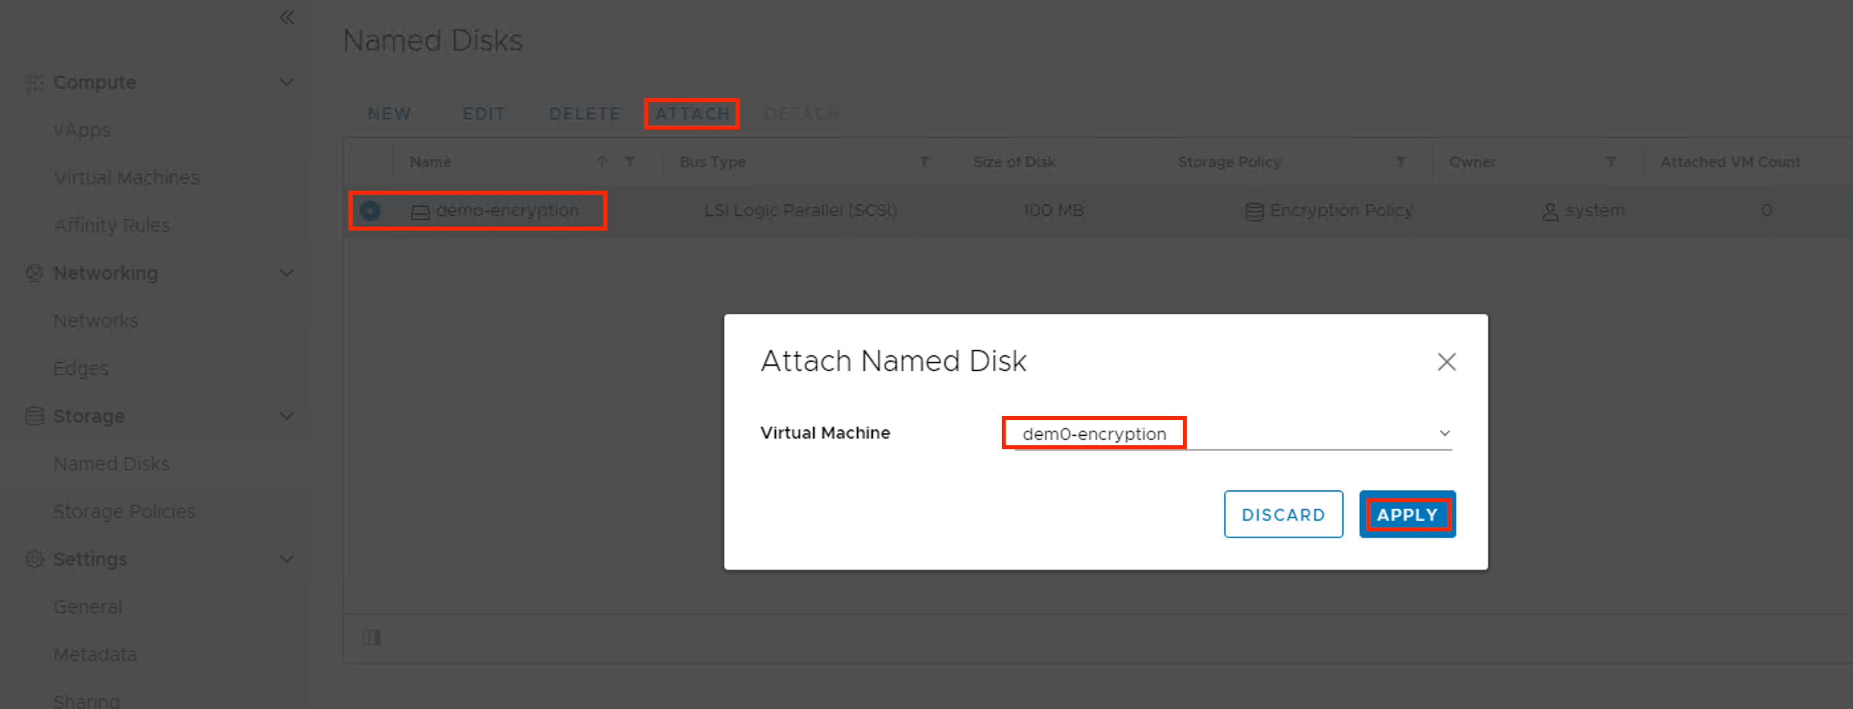Open the Owner column filter
Image resolution: width=1853 pixels, height=709 pixels.
tap(1610, 162)
